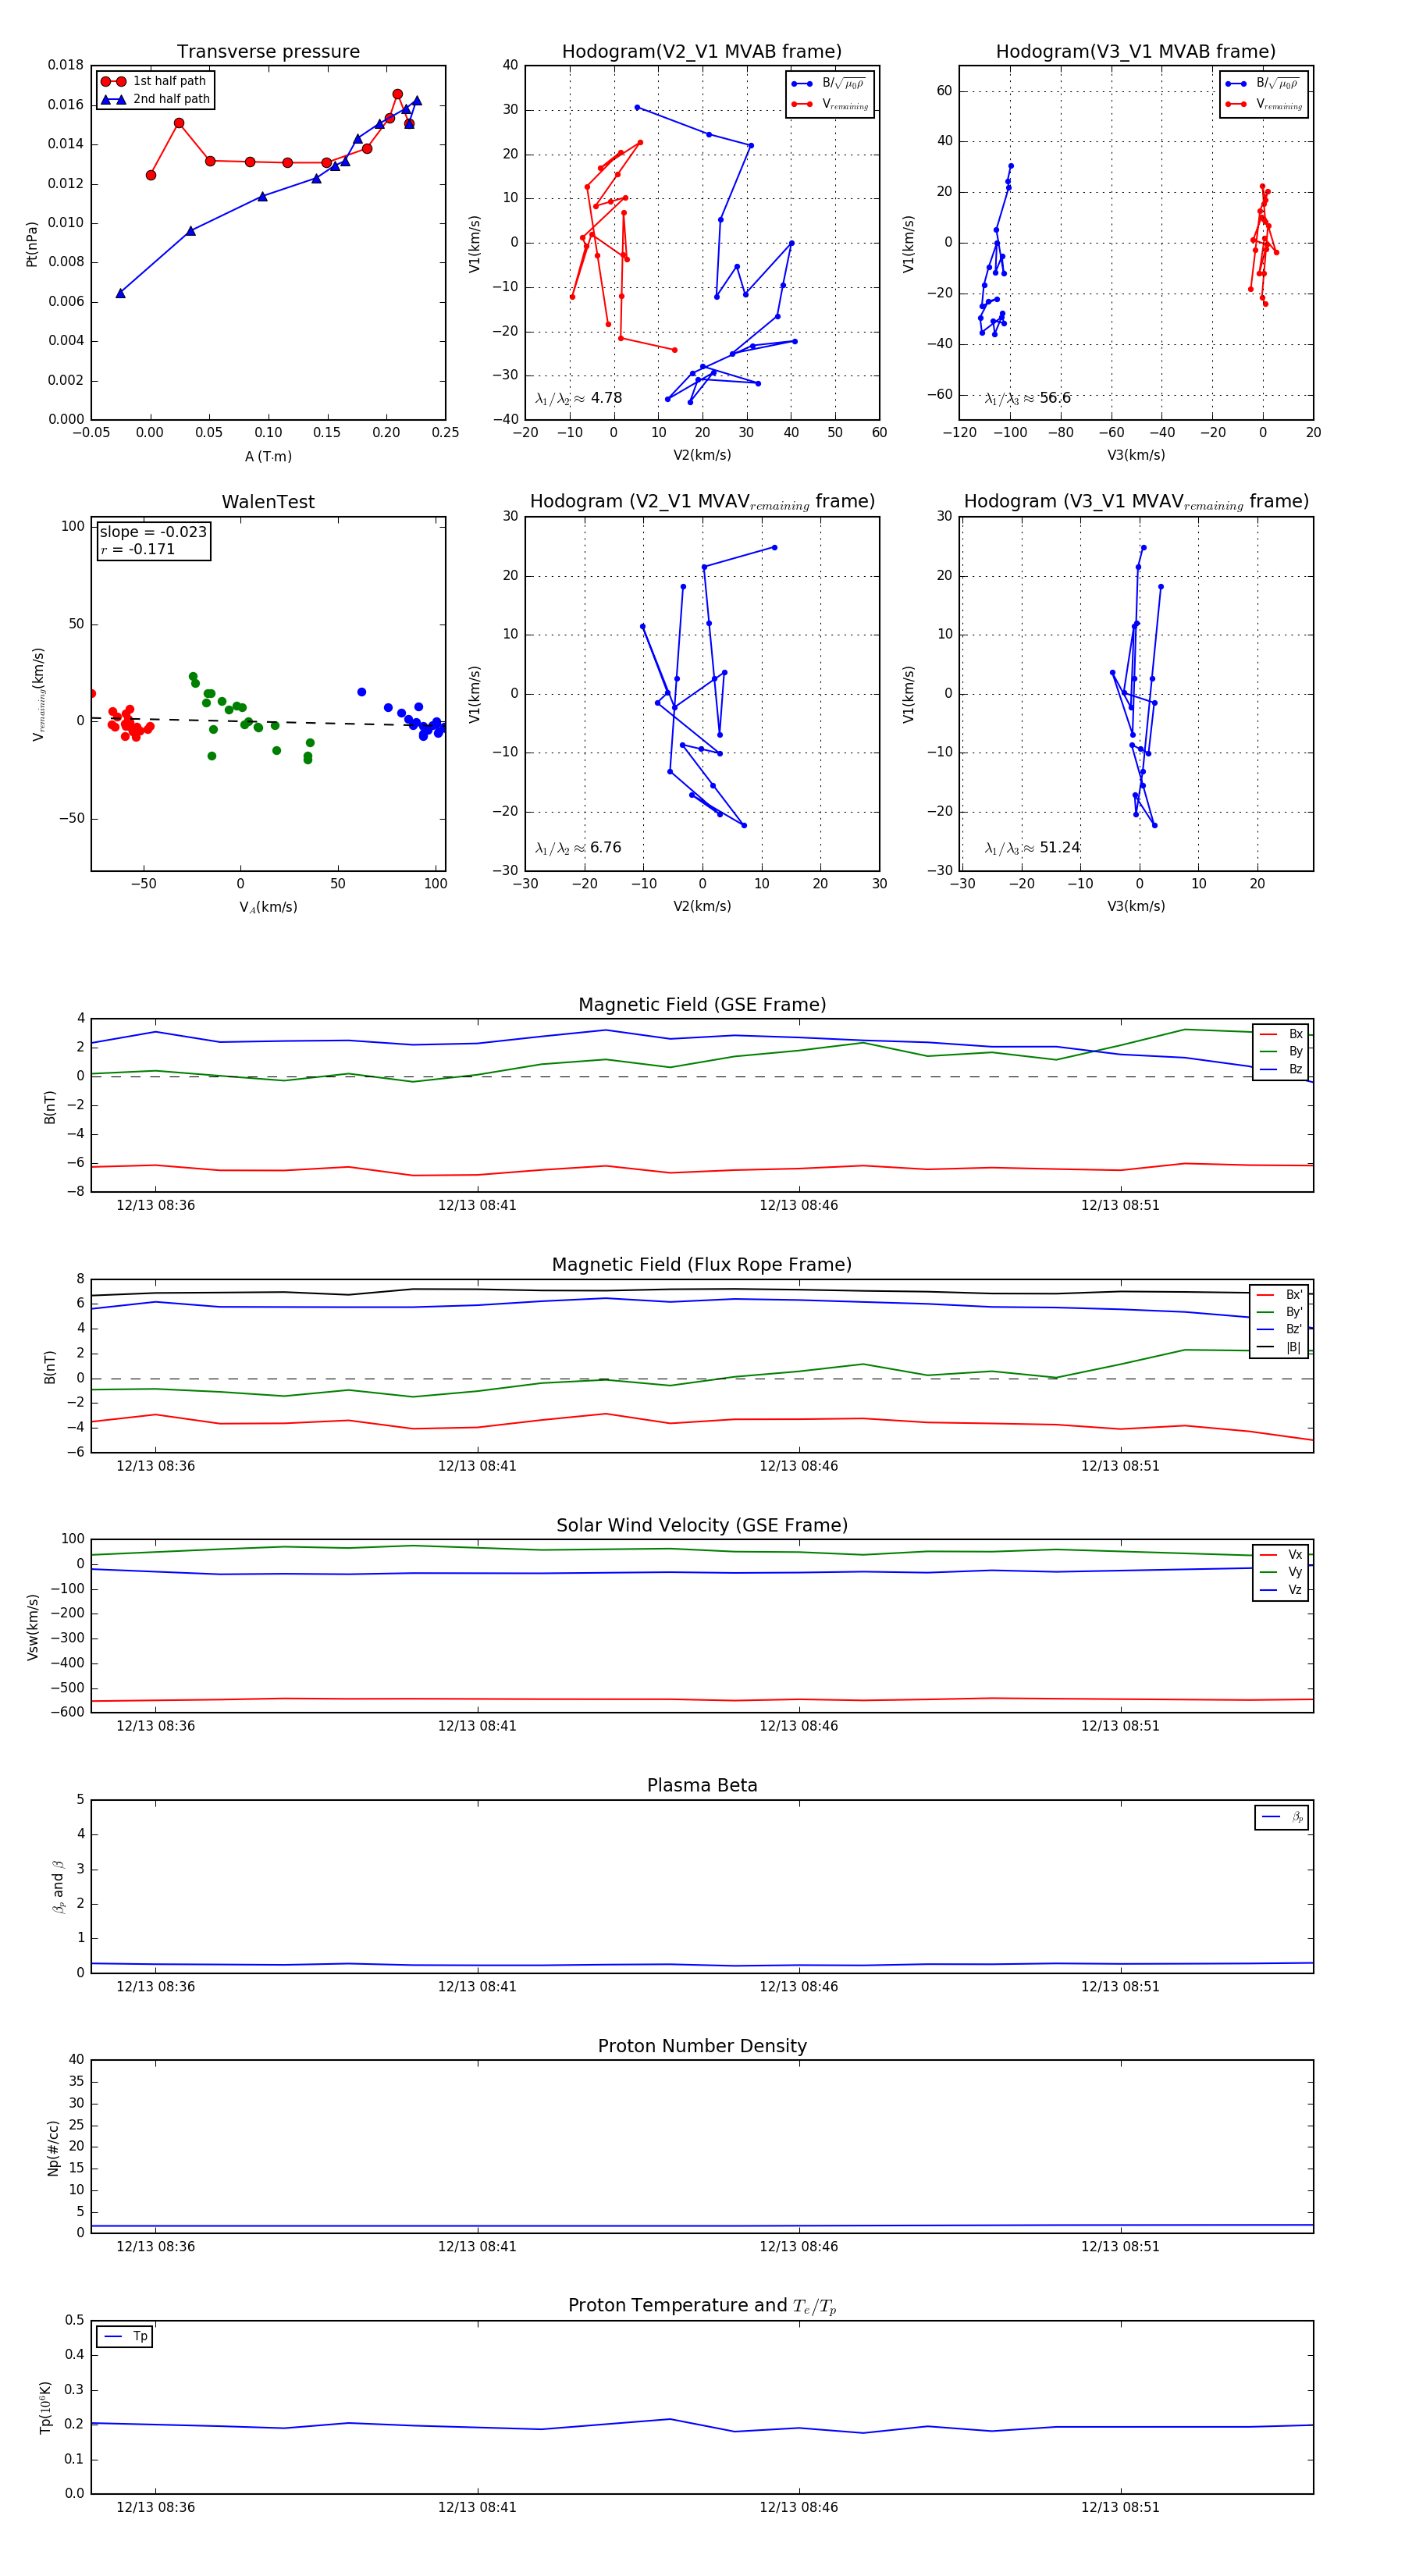Click the 'Tp(10^6K)' y-axis label
This screenshot has height=2576, width=1405.
point(45,2407)
